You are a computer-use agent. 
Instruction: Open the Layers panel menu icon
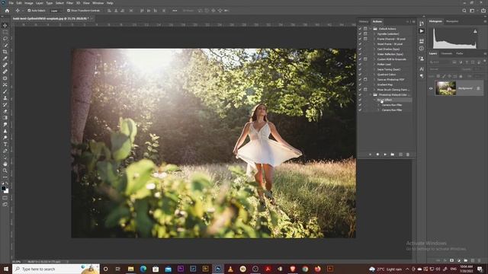coord(485,53)
